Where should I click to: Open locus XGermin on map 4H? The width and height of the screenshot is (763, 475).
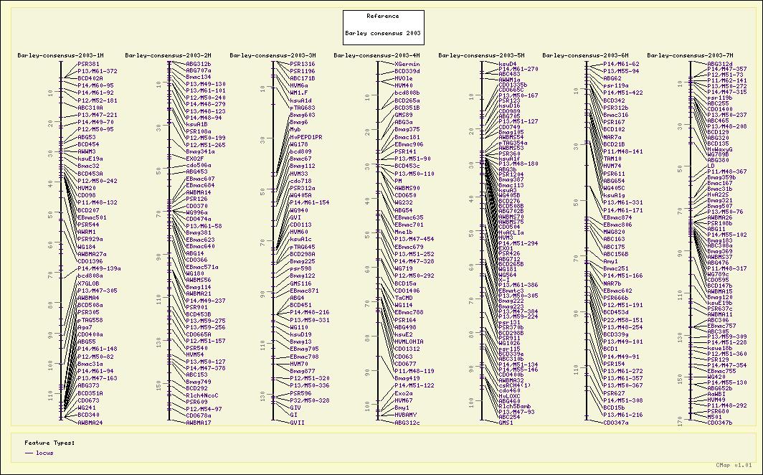pyautogui.click(x=407, y=64)
